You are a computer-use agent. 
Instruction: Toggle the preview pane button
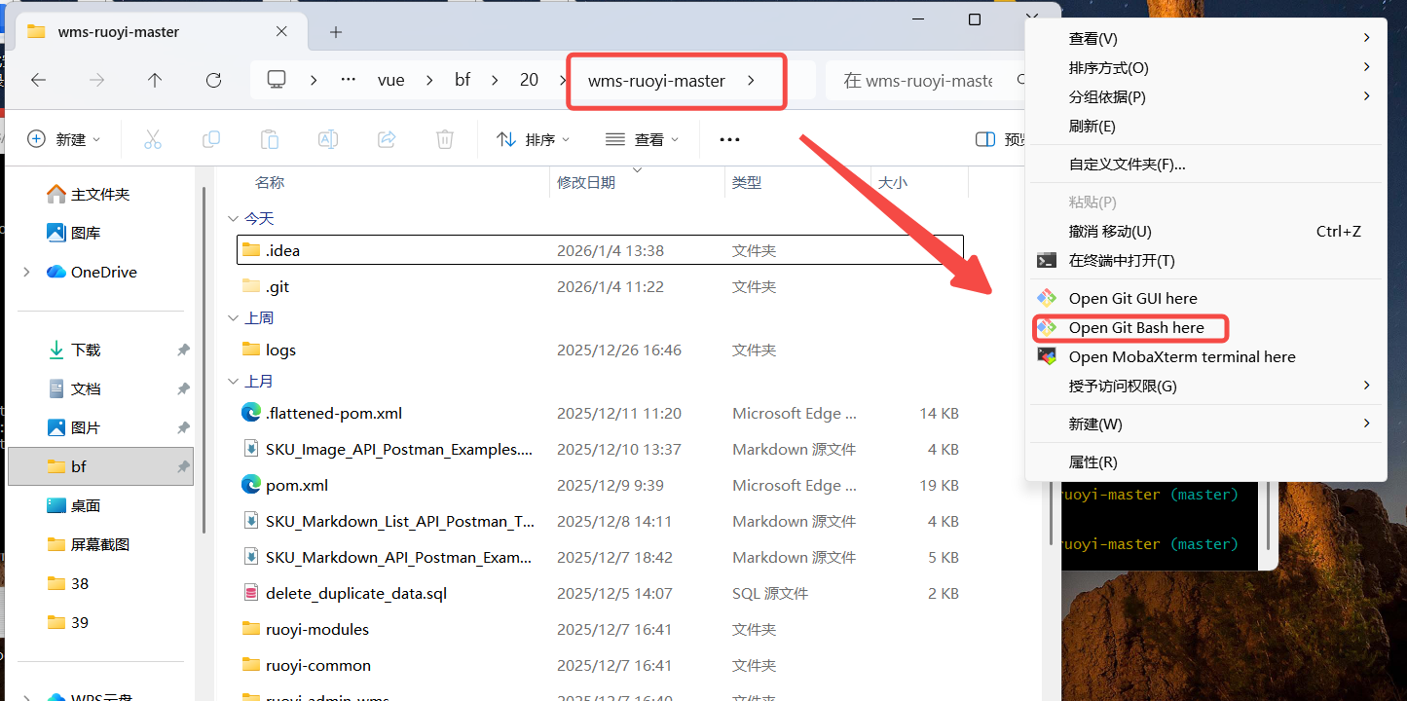[x=999, y=139]
